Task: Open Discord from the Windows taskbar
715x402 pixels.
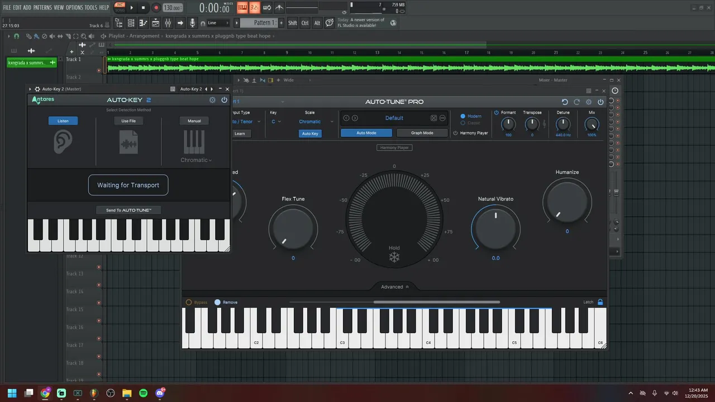Action: [x=160, y=393]
